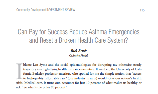The image size is (158, 94).
Task: Click the parenthetical '(our industry mantra)'
Action: point(82,78)
